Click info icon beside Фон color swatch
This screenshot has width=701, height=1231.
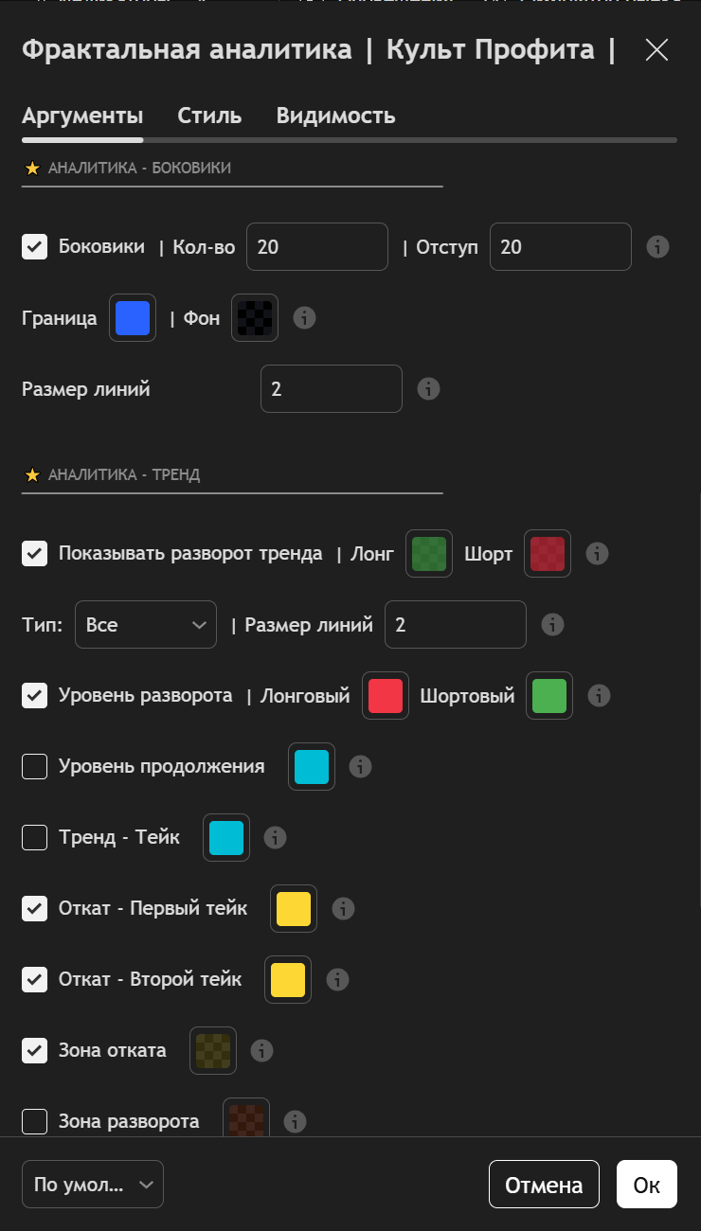pyautogui.click(x=304, y=318)
